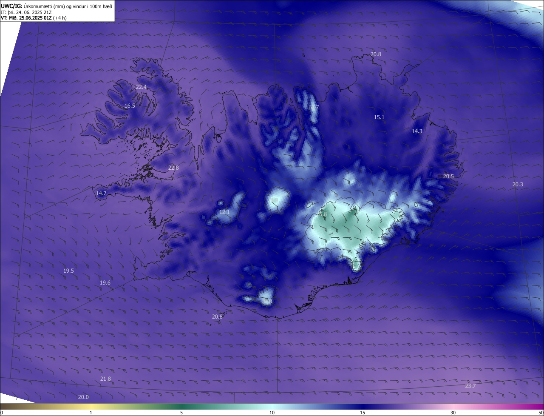Click the color scale tick labelled 5
544x416 pixels.
click(181, 413)
